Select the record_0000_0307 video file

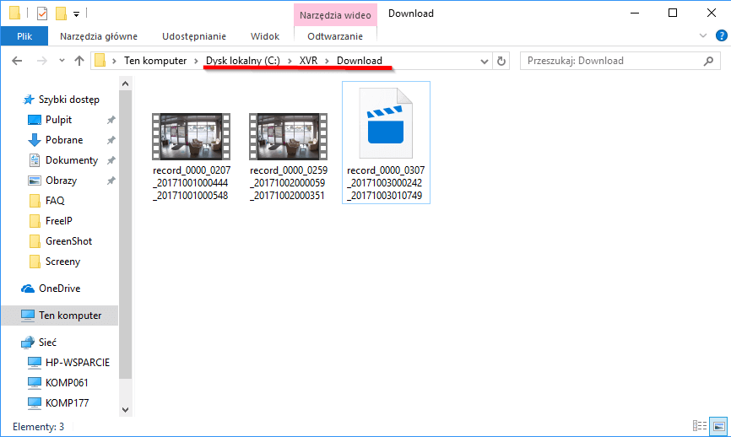385,143
